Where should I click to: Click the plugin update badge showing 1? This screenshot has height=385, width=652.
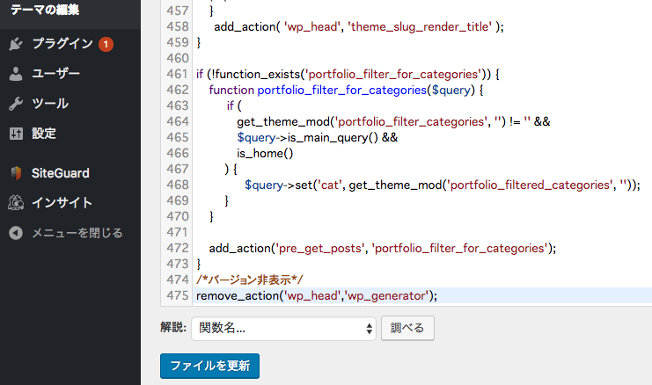[106, 44]
